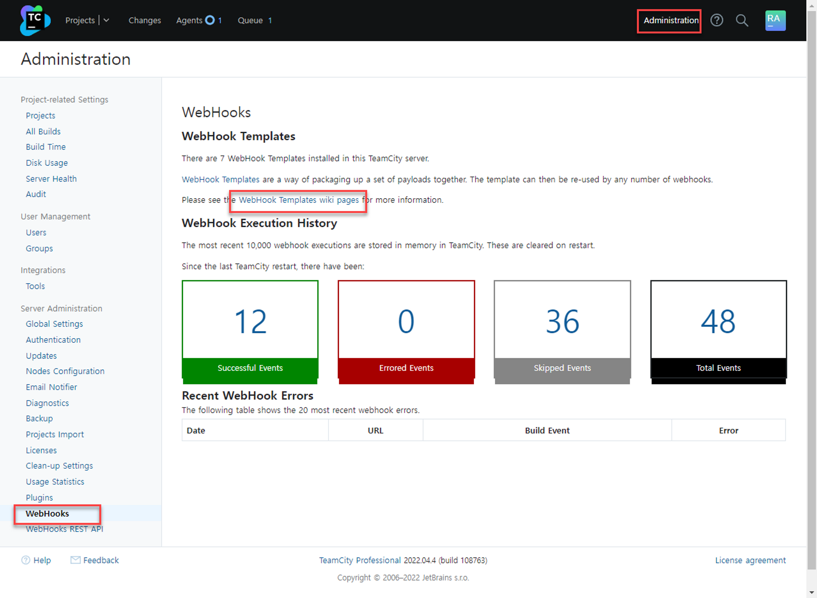This screenshot has width=817, height=598.
Task: Open the Agents page
Action: (x=189, y=20)
